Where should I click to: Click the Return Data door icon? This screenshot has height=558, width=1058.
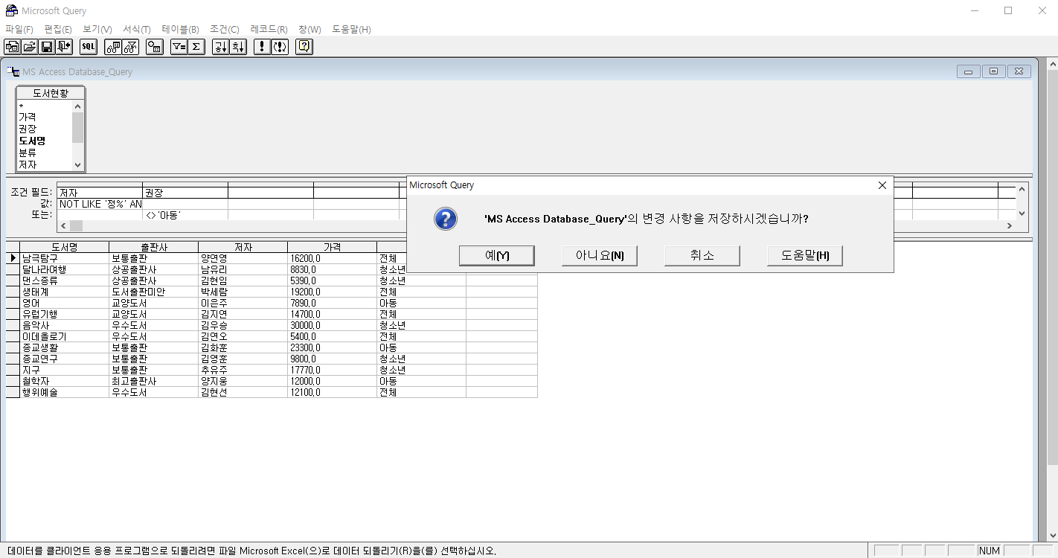(64, 47)
